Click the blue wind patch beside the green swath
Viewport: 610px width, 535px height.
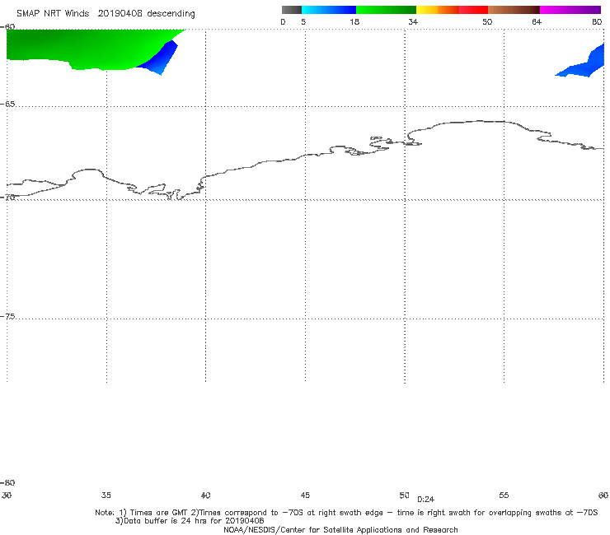(x=162, y=59)
